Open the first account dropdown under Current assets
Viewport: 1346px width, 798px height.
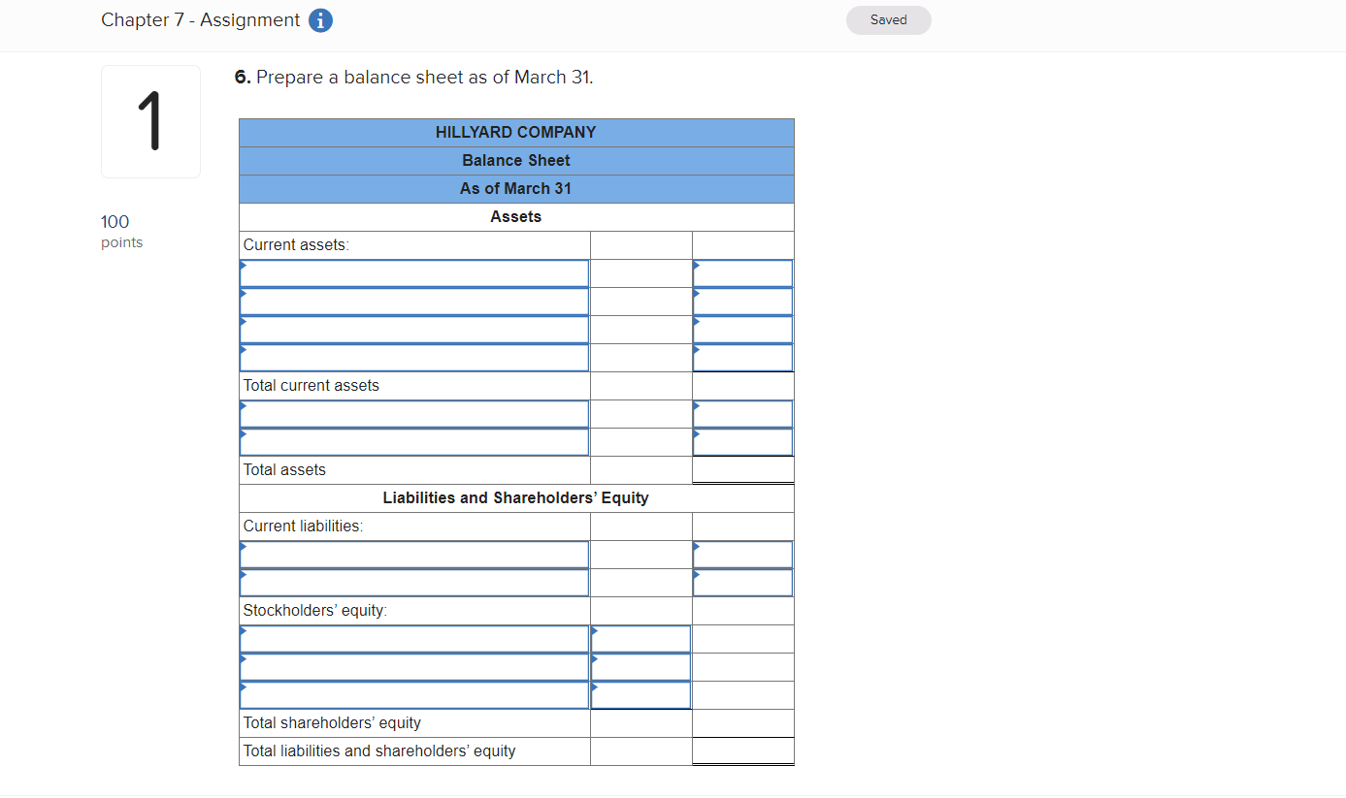414,272
